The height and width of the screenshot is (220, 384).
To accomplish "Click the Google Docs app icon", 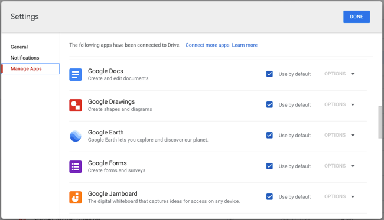I will click(76, 74).
